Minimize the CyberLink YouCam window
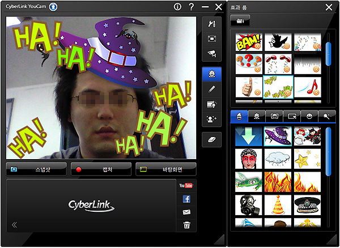Image resolution: width=340 pixels, height=248 pixels. click(205, 7)
